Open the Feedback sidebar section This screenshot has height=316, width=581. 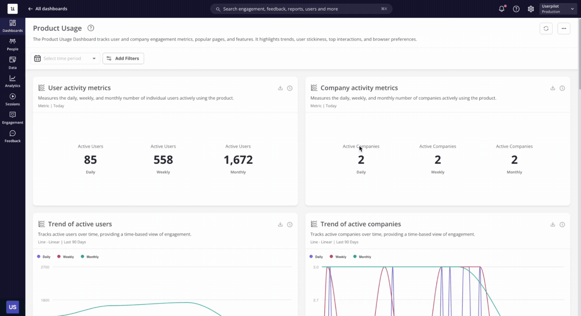pyautogui.click(x=13, y=136)
